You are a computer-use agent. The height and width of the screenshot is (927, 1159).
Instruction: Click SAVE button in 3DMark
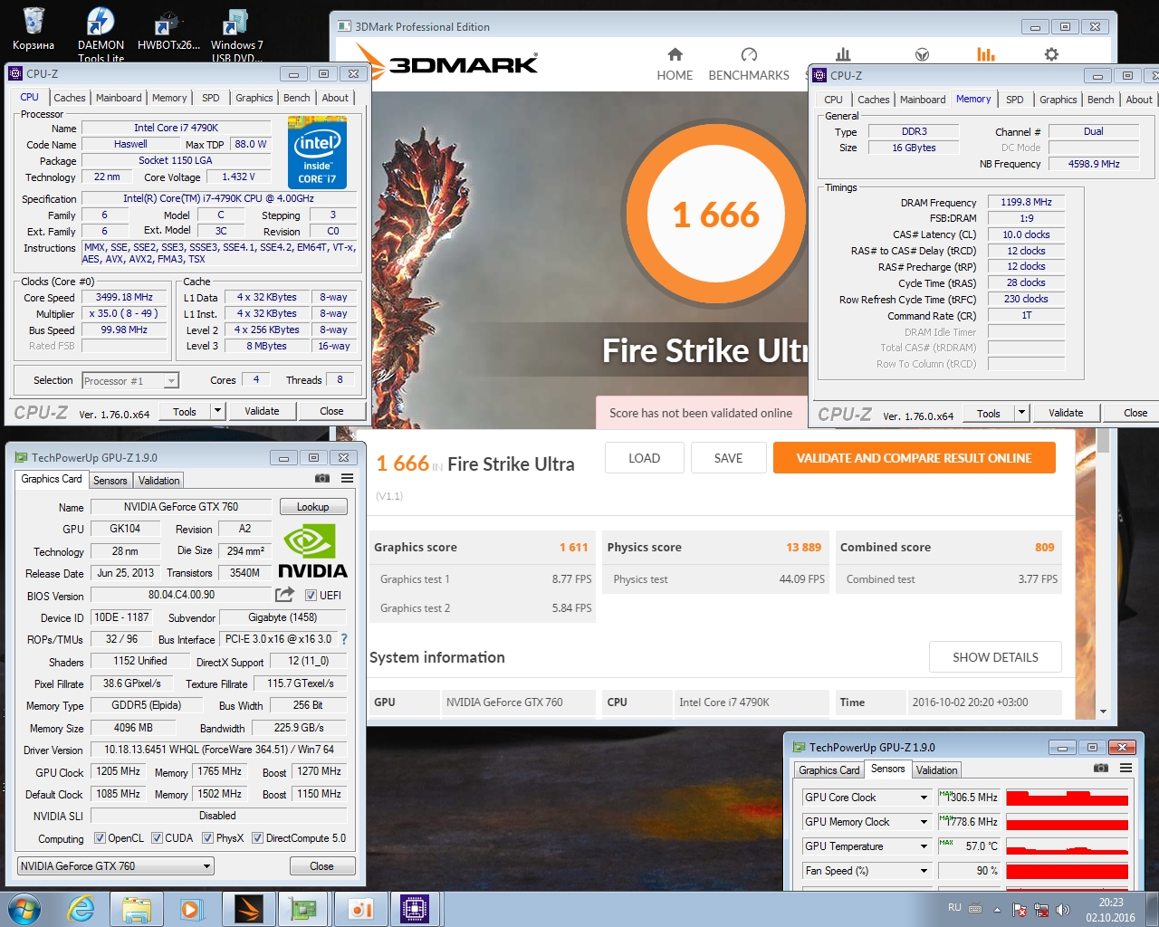pyautogui.click(x=728, y=458)
